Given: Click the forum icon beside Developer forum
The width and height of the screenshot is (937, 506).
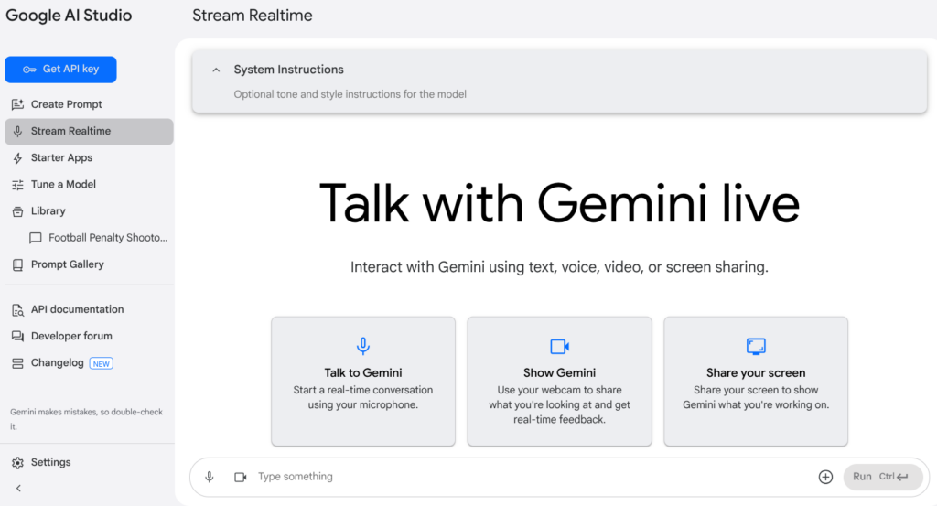Looking at the screenshot, I should (18, 337).
